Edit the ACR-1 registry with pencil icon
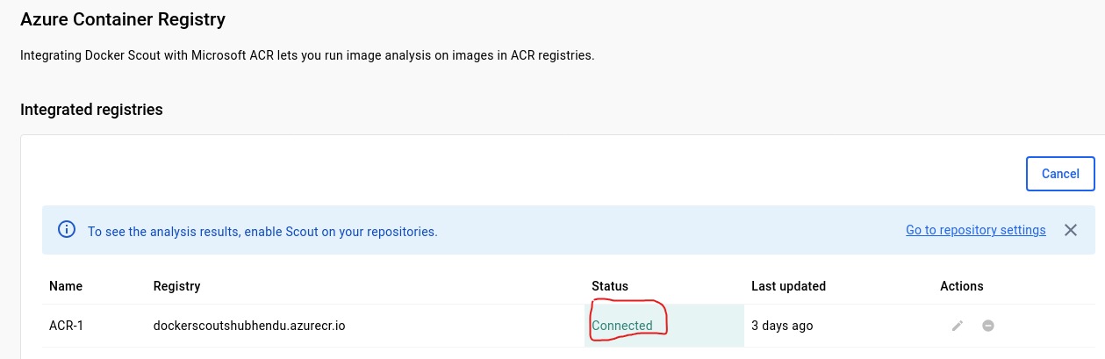This screenshot has width=1105, height=359. [x=958, y=326]
